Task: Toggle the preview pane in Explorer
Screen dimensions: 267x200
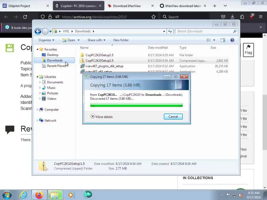Action: point(223,40)
